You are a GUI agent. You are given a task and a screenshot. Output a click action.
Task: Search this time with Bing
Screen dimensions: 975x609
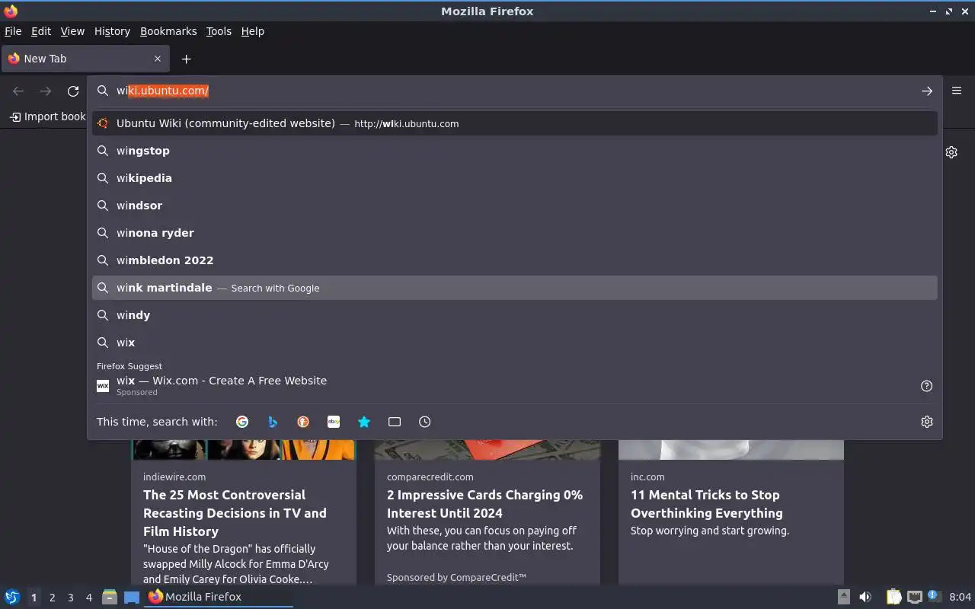pyautogui.click(x=273, y=422)
